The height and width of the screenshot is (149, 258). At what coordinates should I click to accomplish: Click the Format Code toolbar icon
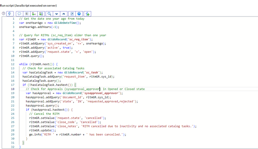pyautogui.click(x=27, y=14)
